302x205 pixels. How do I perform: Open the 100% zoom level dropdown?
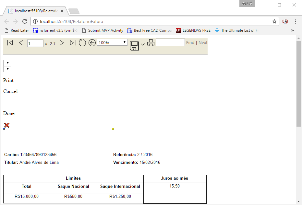(x=112, y=42)
